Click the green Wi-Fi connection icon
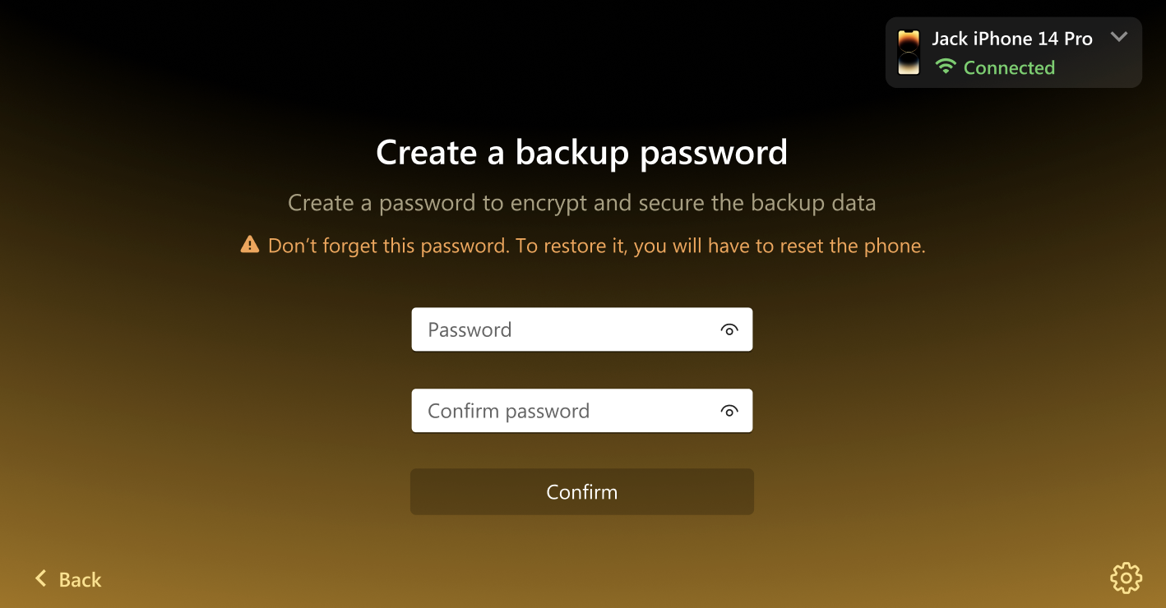 point(946,67)
